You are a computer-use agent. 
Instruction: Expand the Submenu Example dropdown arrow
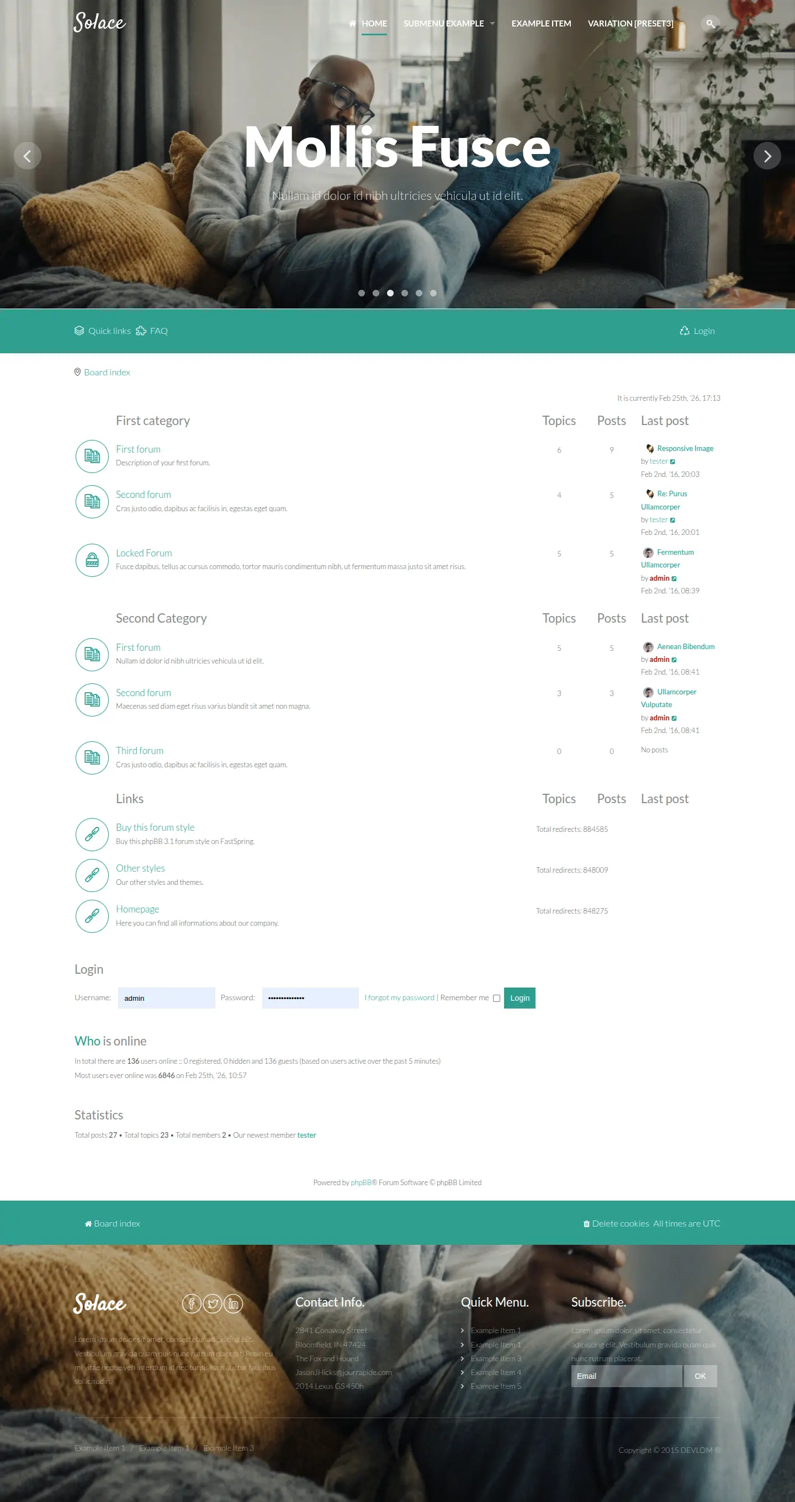tap(492, 24)
